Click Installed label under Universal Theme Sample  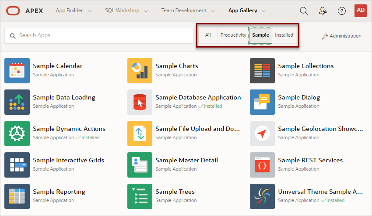[333, 200]
